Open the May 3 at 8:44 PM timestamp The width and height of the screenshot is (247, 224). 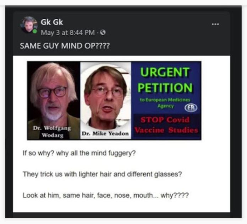click(x=68, y=33)
